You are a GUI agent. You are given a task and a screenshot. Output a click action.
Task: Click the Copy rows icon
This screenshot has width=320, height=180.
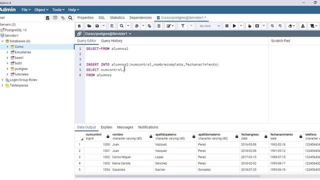click(x=136, y=26)
